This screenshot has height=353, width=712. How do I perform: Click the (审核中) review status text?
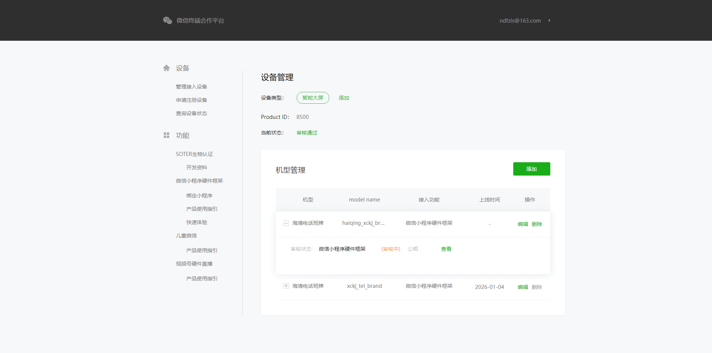[x=391, y=249]
